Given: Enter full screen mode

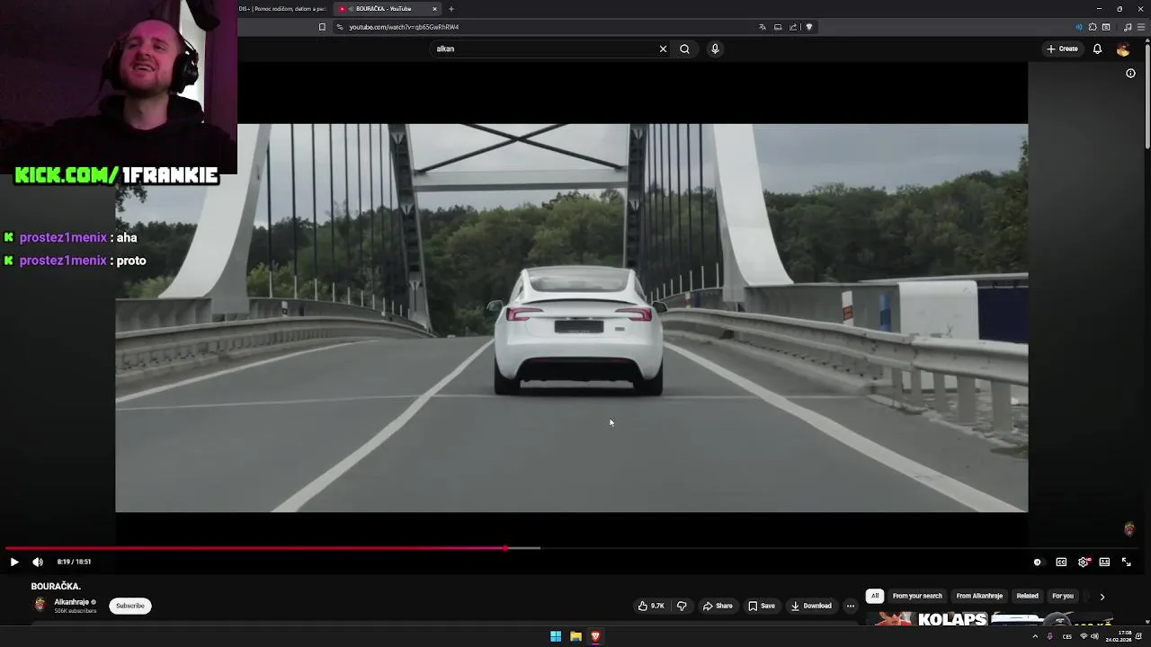Looking at the screenshot, I should click(x=1126, y=562).
